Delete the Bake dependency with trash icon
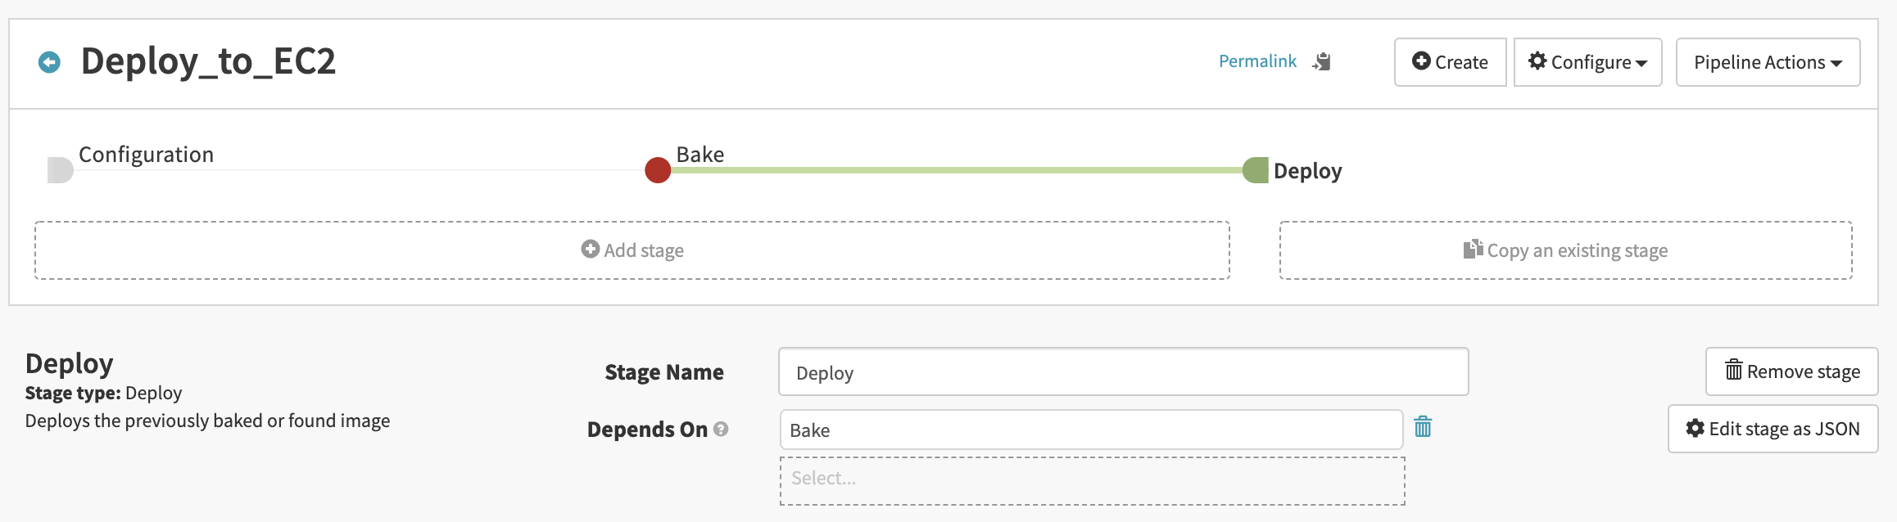The width and height of the screenshot is (1897, 522). [x=1423, y=427]
